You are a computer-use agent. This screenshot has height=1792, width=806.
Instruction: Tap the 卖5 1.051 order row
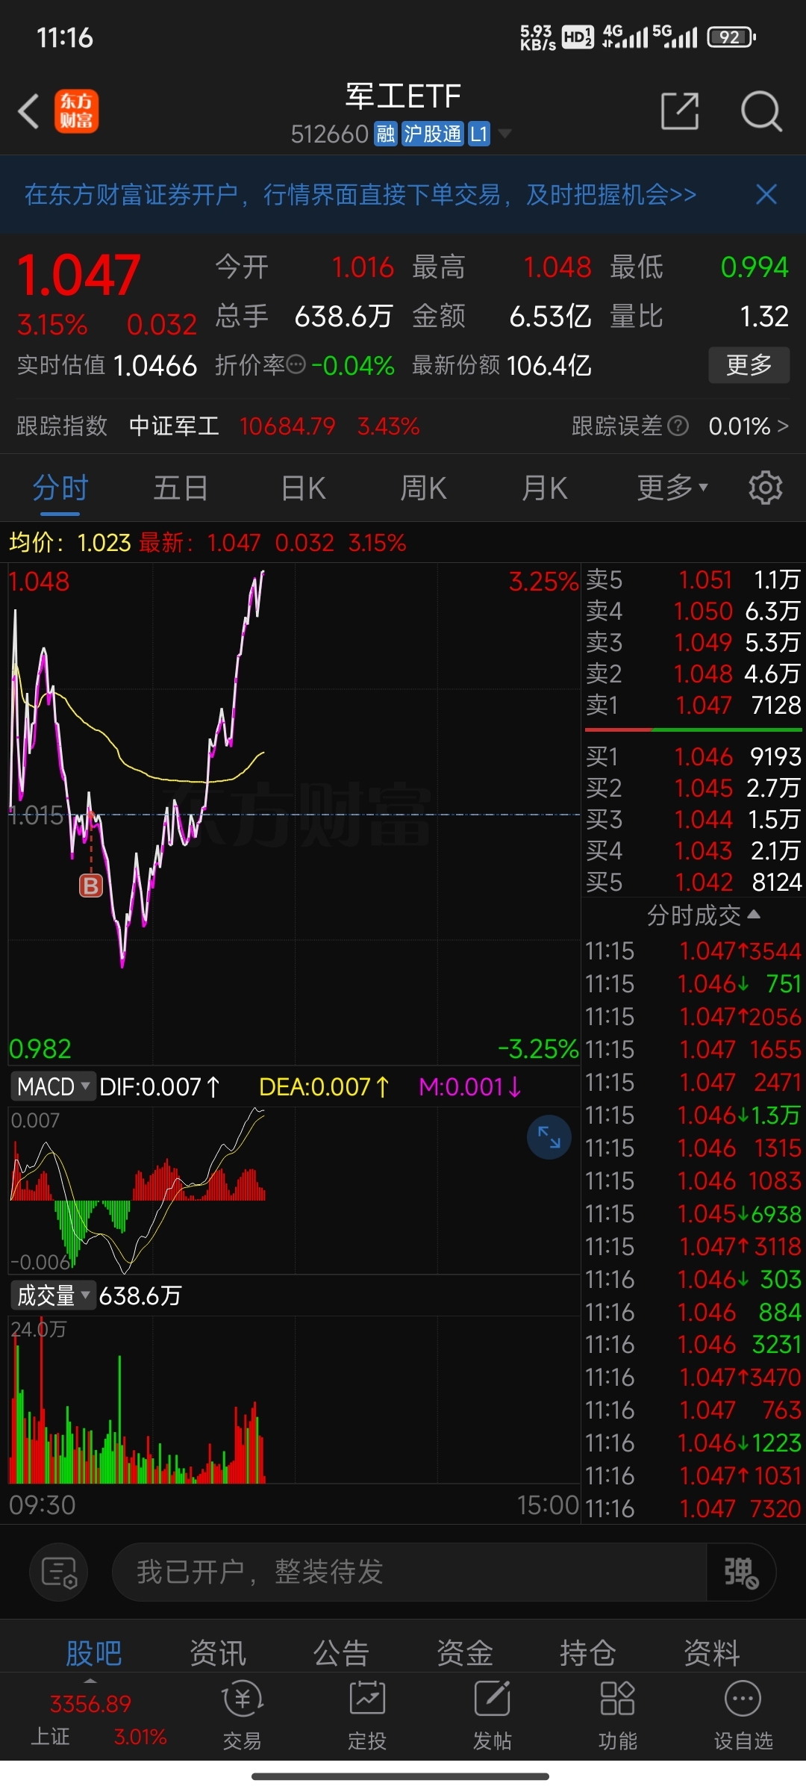693,580
